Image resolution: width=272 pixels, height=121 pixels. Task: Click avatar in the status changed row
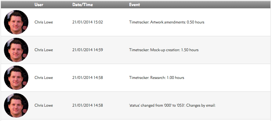click(x=16, y=105)
